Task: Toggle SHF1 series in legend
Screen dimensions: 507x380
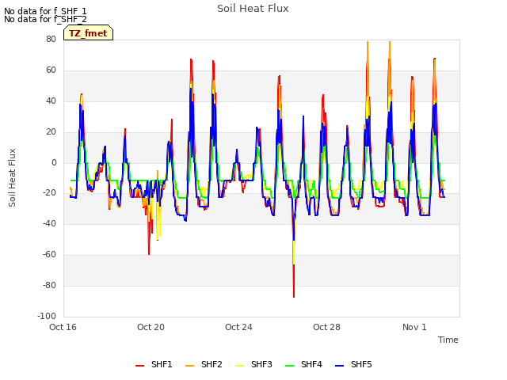Action: (x=154, y=364)
